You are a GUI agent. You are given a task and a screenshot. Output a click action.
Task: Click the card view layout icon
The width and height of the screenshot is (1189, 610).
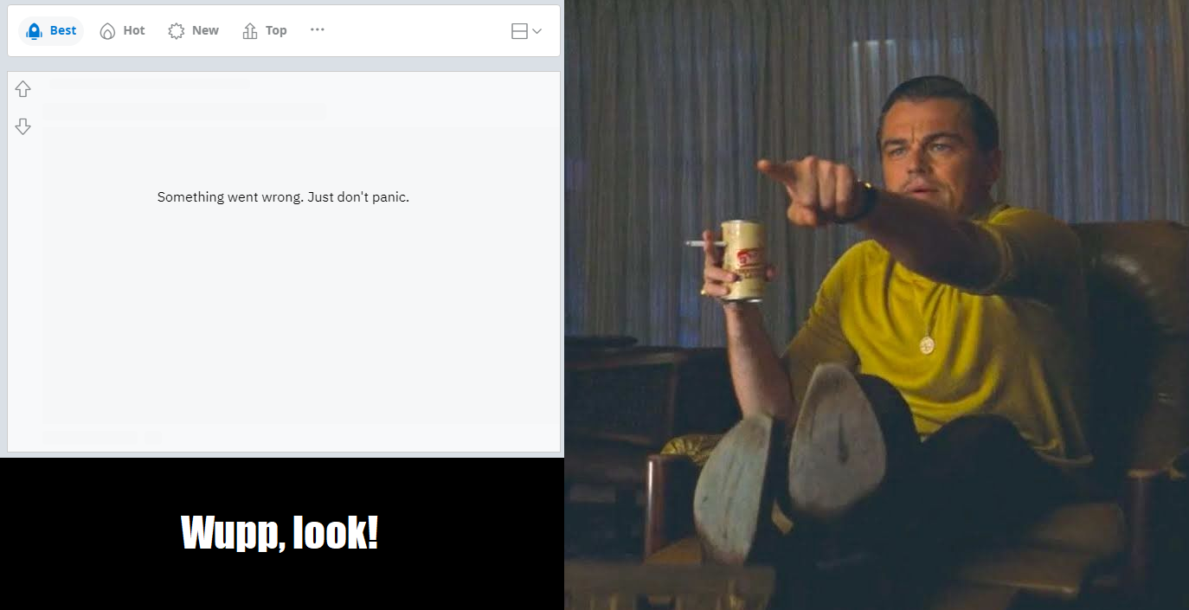point(519,31)
